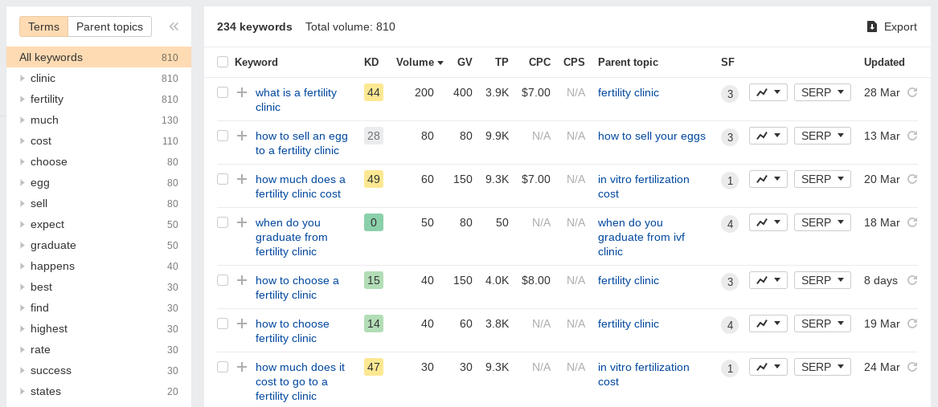Select the Terms tab

pos(43,27)
